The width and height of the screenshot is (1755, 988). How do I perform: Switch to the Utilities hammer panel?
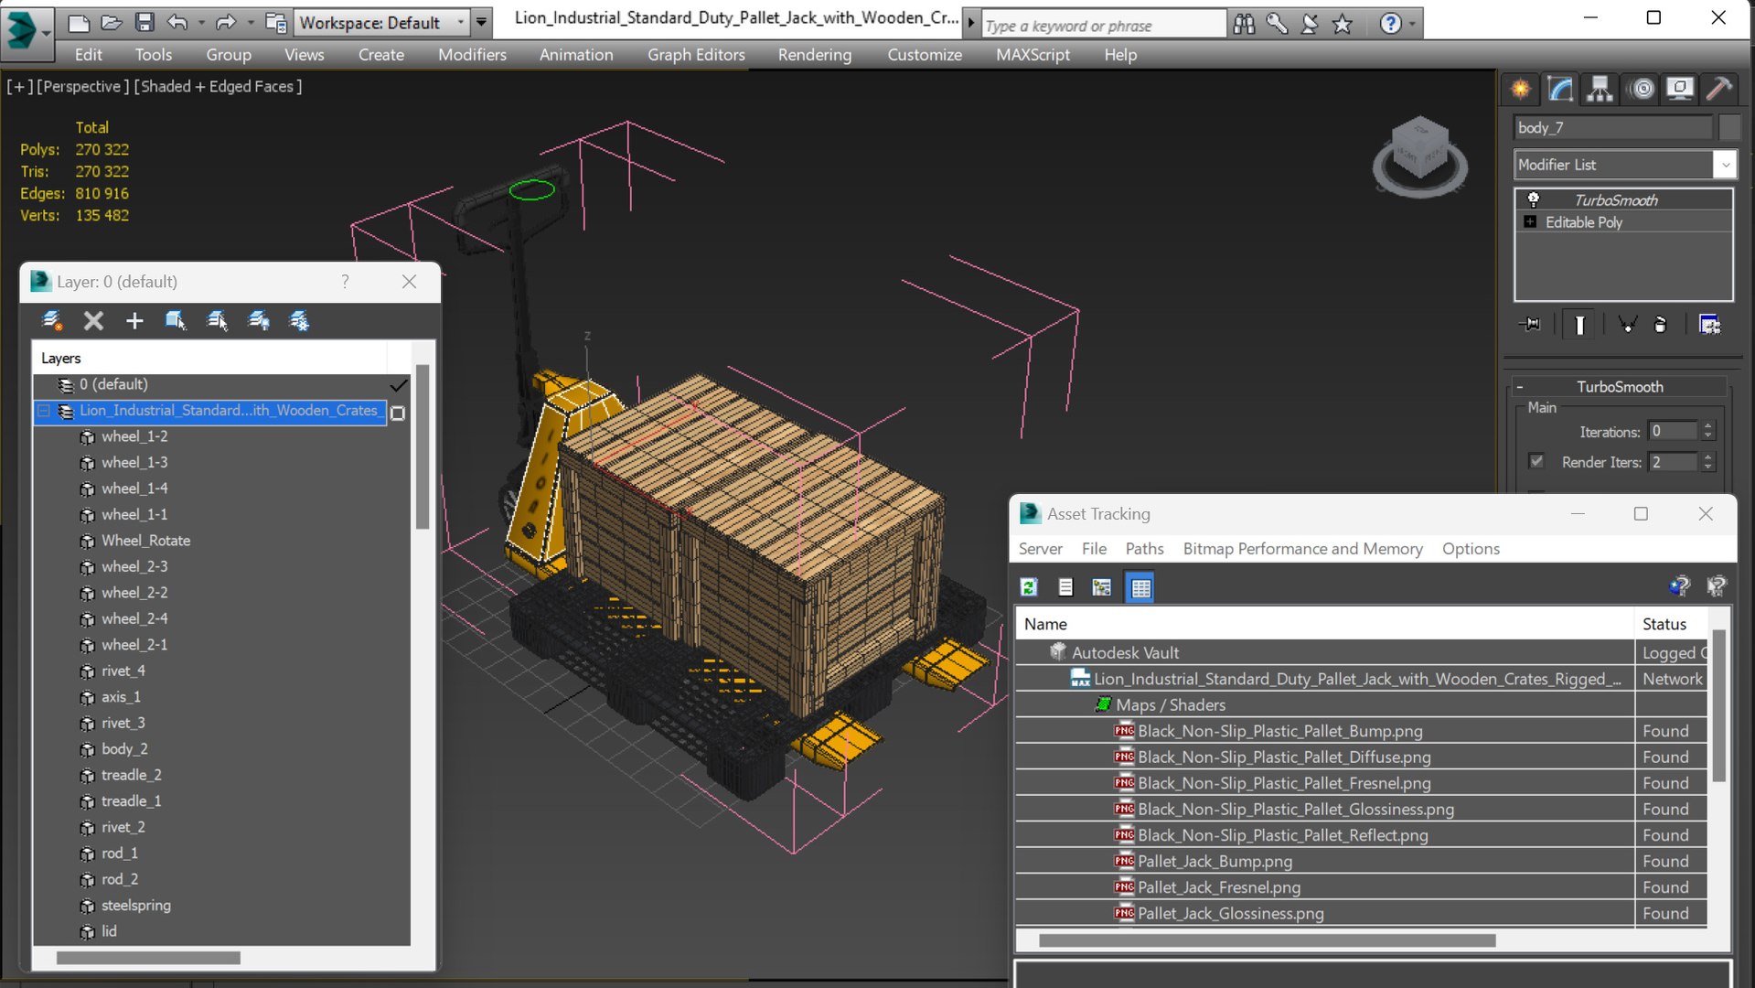(1719, 89)
